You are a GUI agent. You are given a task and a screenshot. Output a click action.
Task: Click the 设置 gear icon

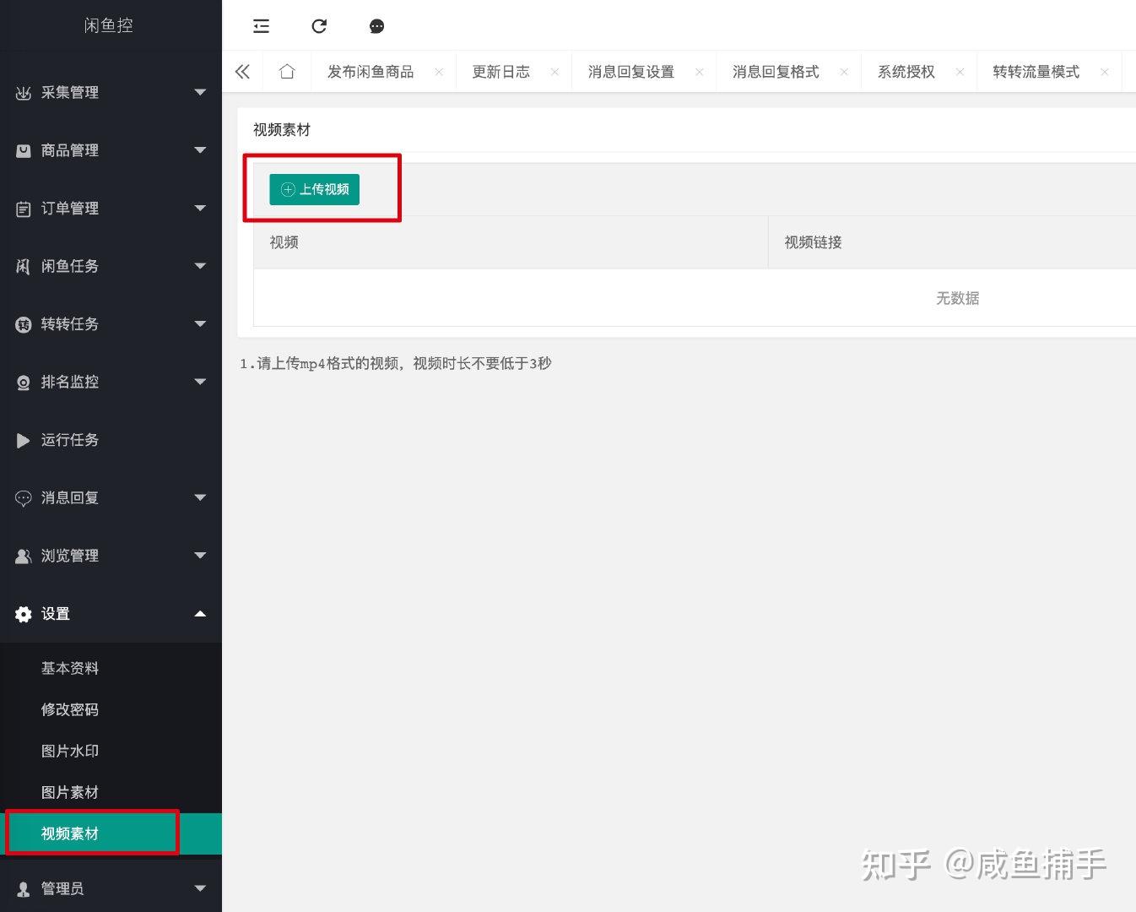[x=23, y=614]
